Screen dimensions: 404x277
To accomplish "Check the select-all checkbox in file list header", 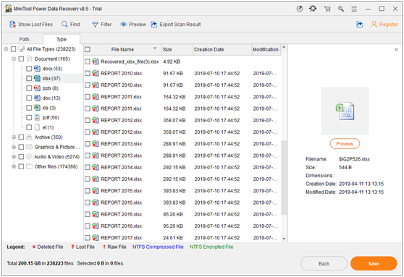I will (88, 49).
